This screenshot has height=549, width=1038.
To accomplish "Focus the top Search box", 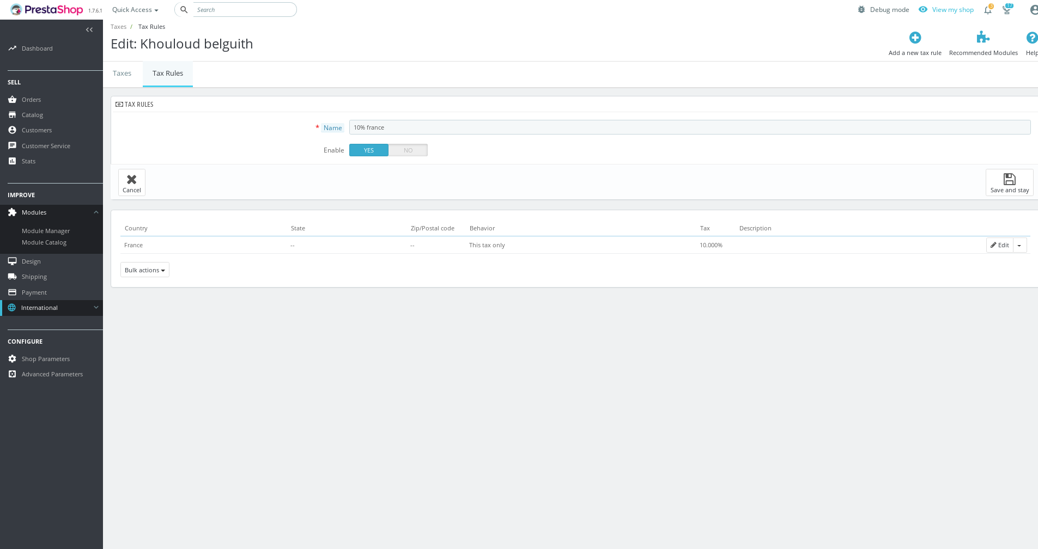I will tap(245, 10).
